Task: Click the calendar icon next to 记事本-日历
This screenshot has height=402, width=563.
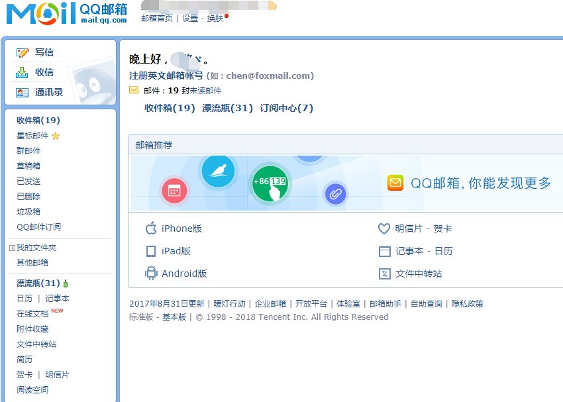Action: [x=384, y=251]
